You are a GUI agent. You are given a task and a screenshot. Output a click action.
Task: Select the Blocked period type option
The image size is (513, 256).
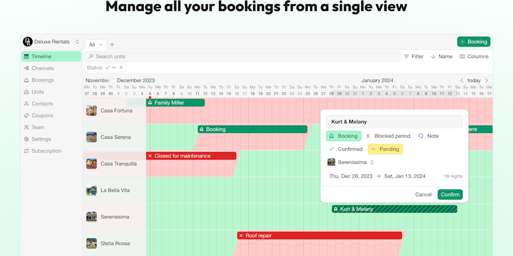pos(388,136)
